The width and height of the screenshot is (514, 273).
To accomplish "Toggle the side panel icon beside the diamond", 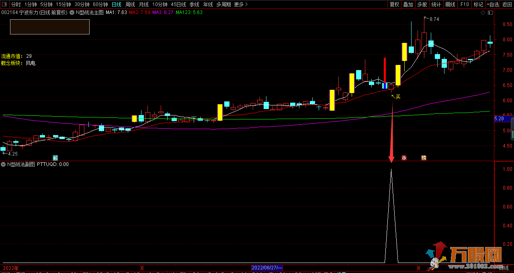I will pyautogui.click(x=490, y=12).
